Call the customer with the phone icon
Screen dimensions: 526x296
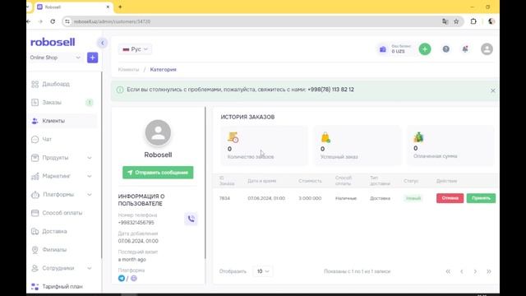click(191, 219)
